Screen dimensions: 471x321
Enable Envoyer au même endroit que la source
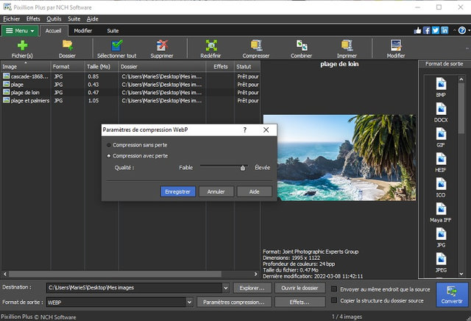click(x=333, y=289)
